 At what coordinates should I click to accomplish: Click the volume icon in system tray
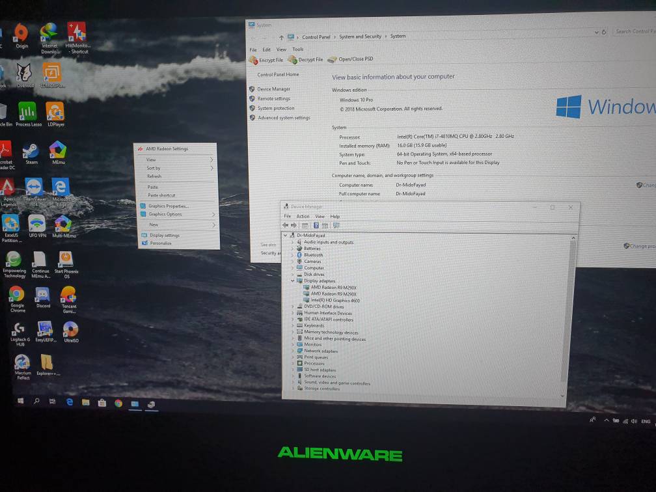click(x=634, y=421)
